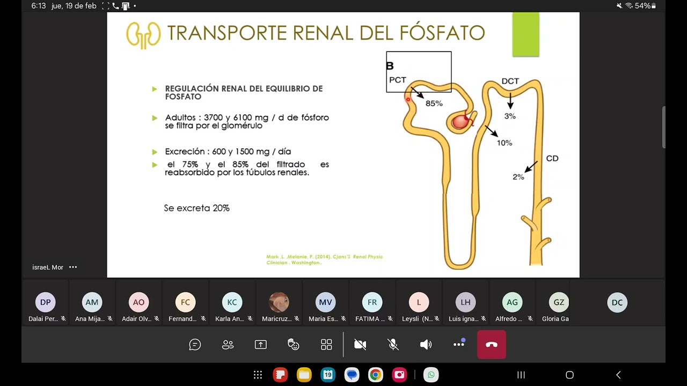Select participant avatar FR FATIMA
Screen dimensions: 687x386
(372, 302)
